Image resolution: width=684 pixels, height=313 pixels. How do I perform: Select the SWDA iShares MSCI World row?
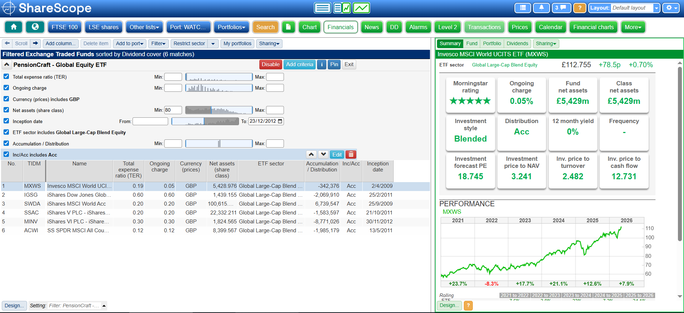(x=215, y=204)
